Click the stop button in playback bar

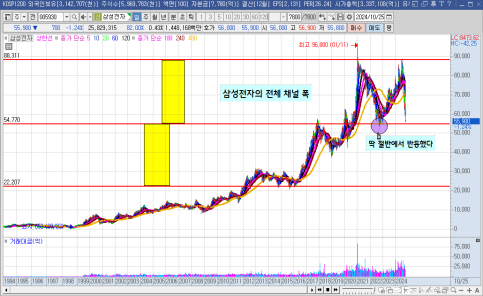click(328, 290)
